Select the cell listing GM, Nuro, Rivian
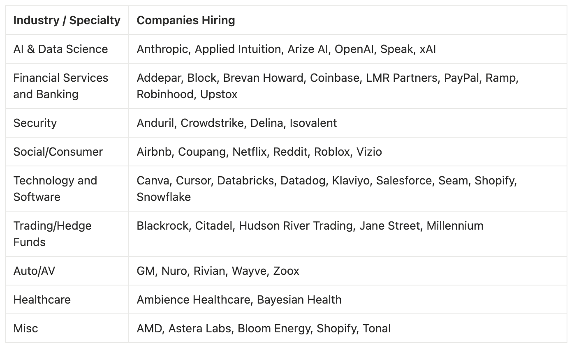Viewport: 574px width, 350px height. 218,271
